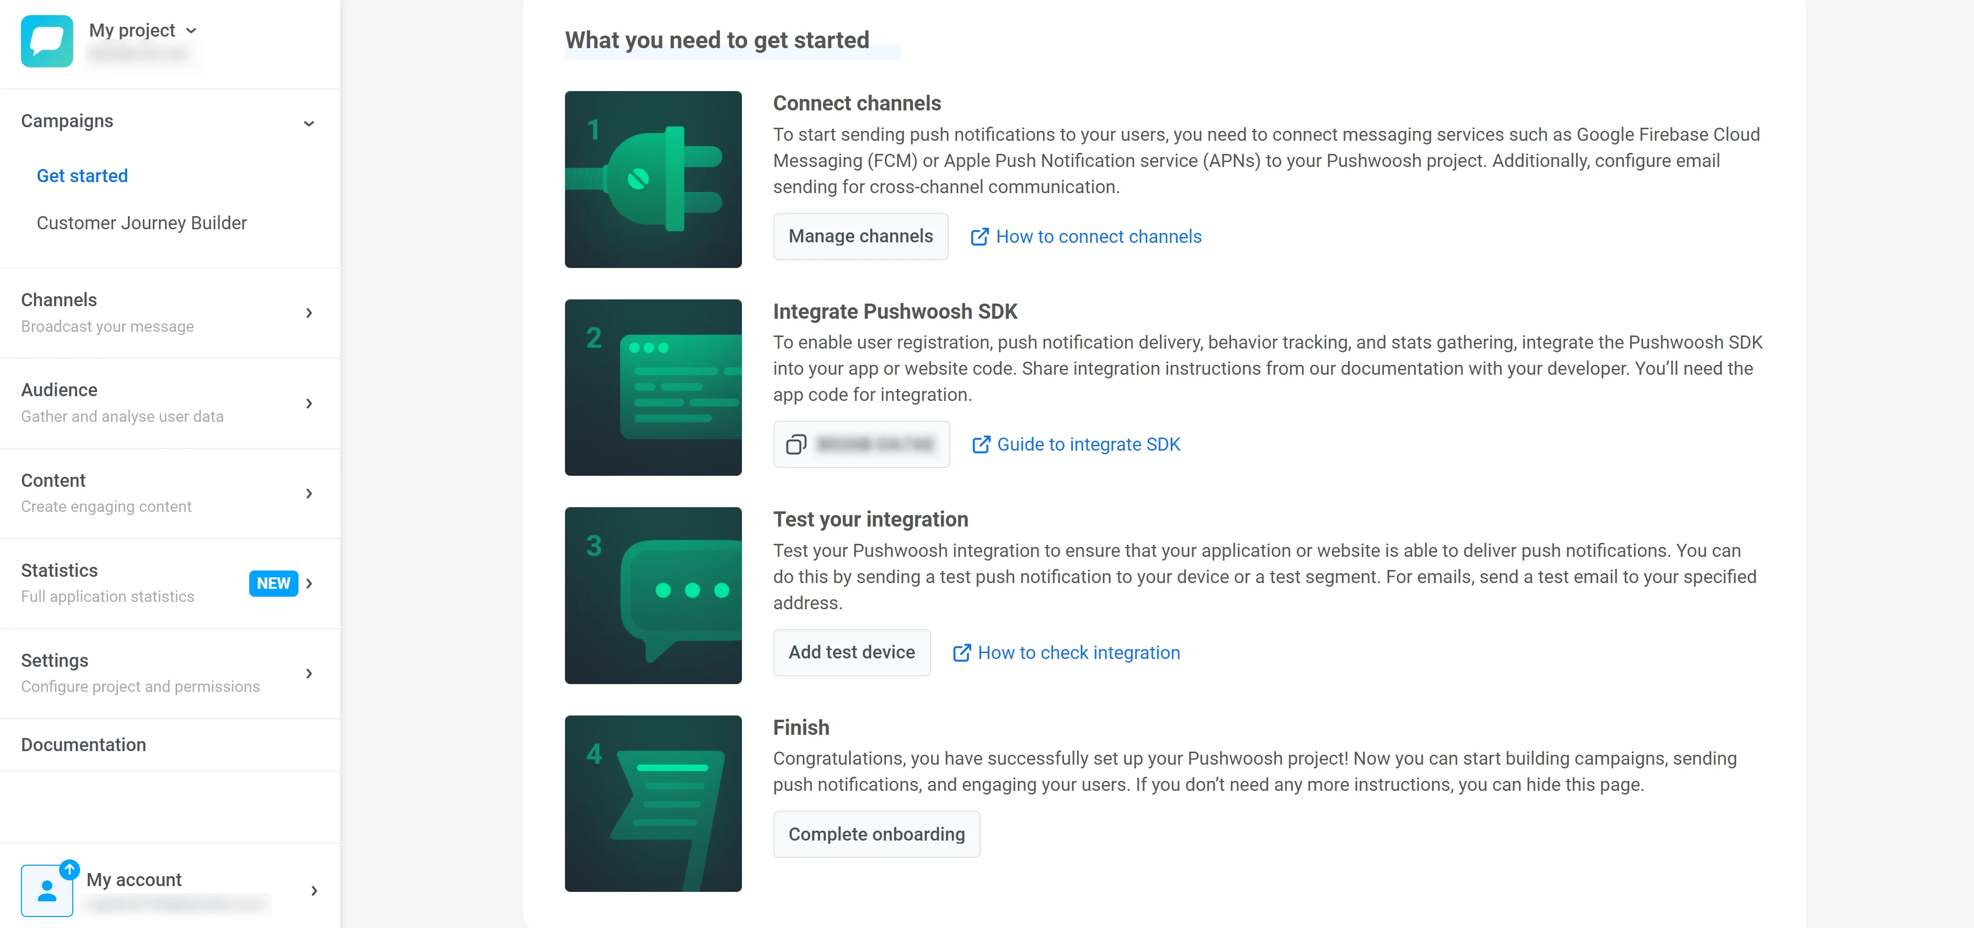Open the Documentation menu item
The width and height of the screenshot is (1974, 928).
pyautogui.click(x=84, y=745)
